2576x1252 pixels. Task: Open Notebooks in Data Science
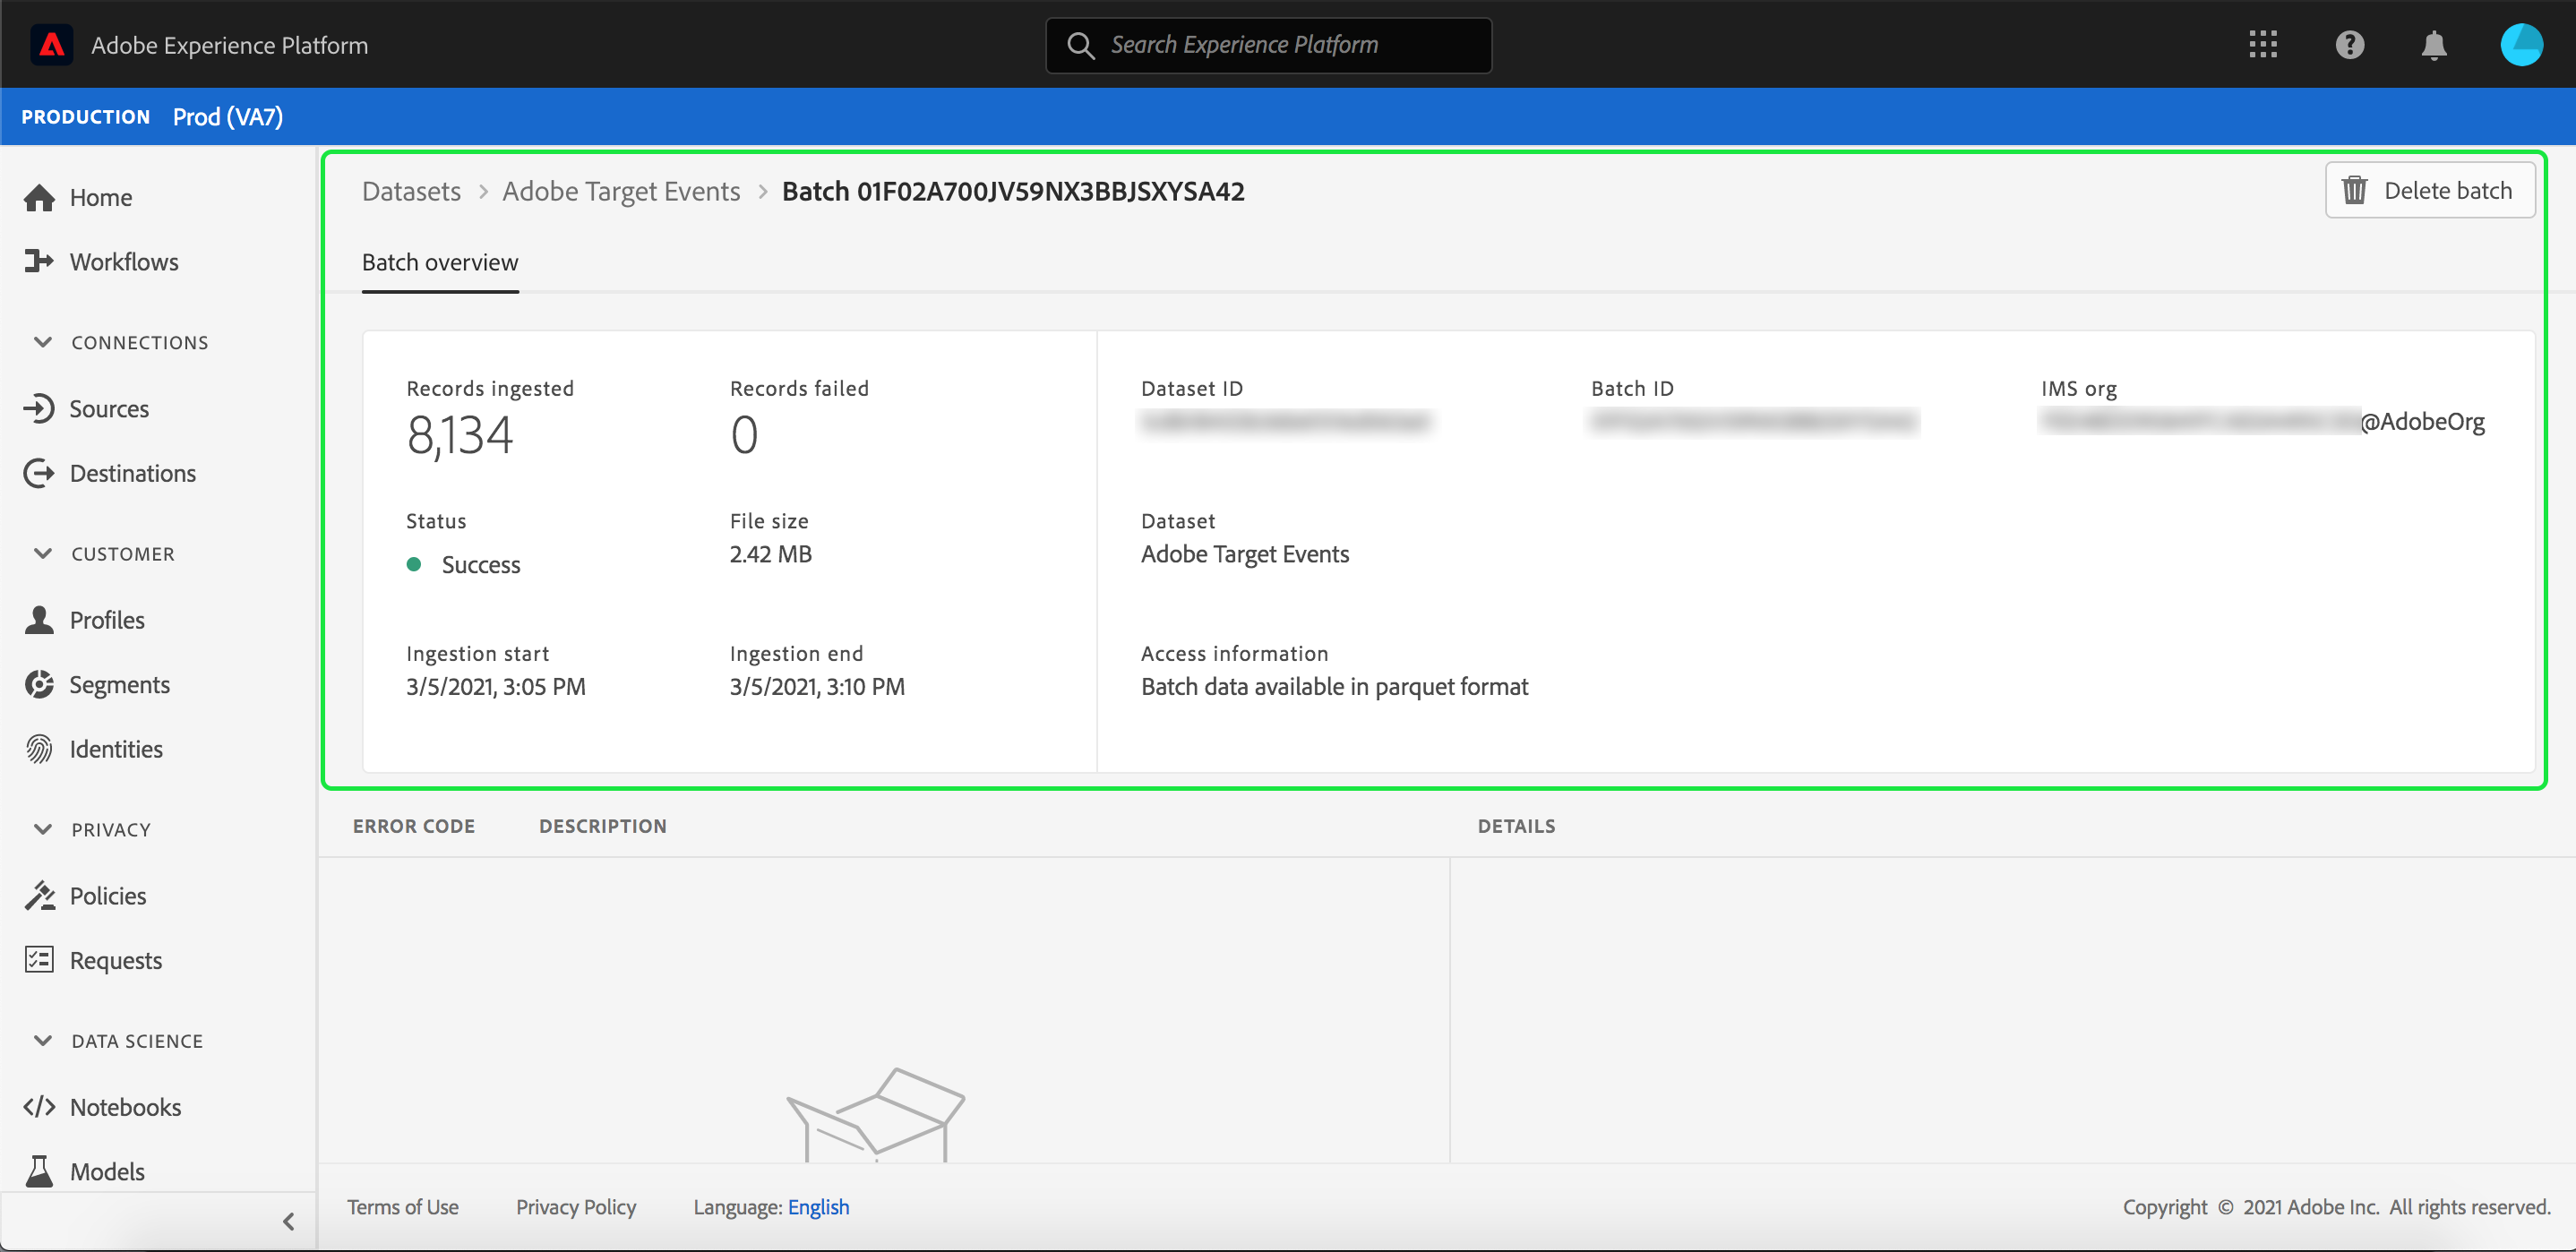pyautogui.click(x=125, y=1107)
